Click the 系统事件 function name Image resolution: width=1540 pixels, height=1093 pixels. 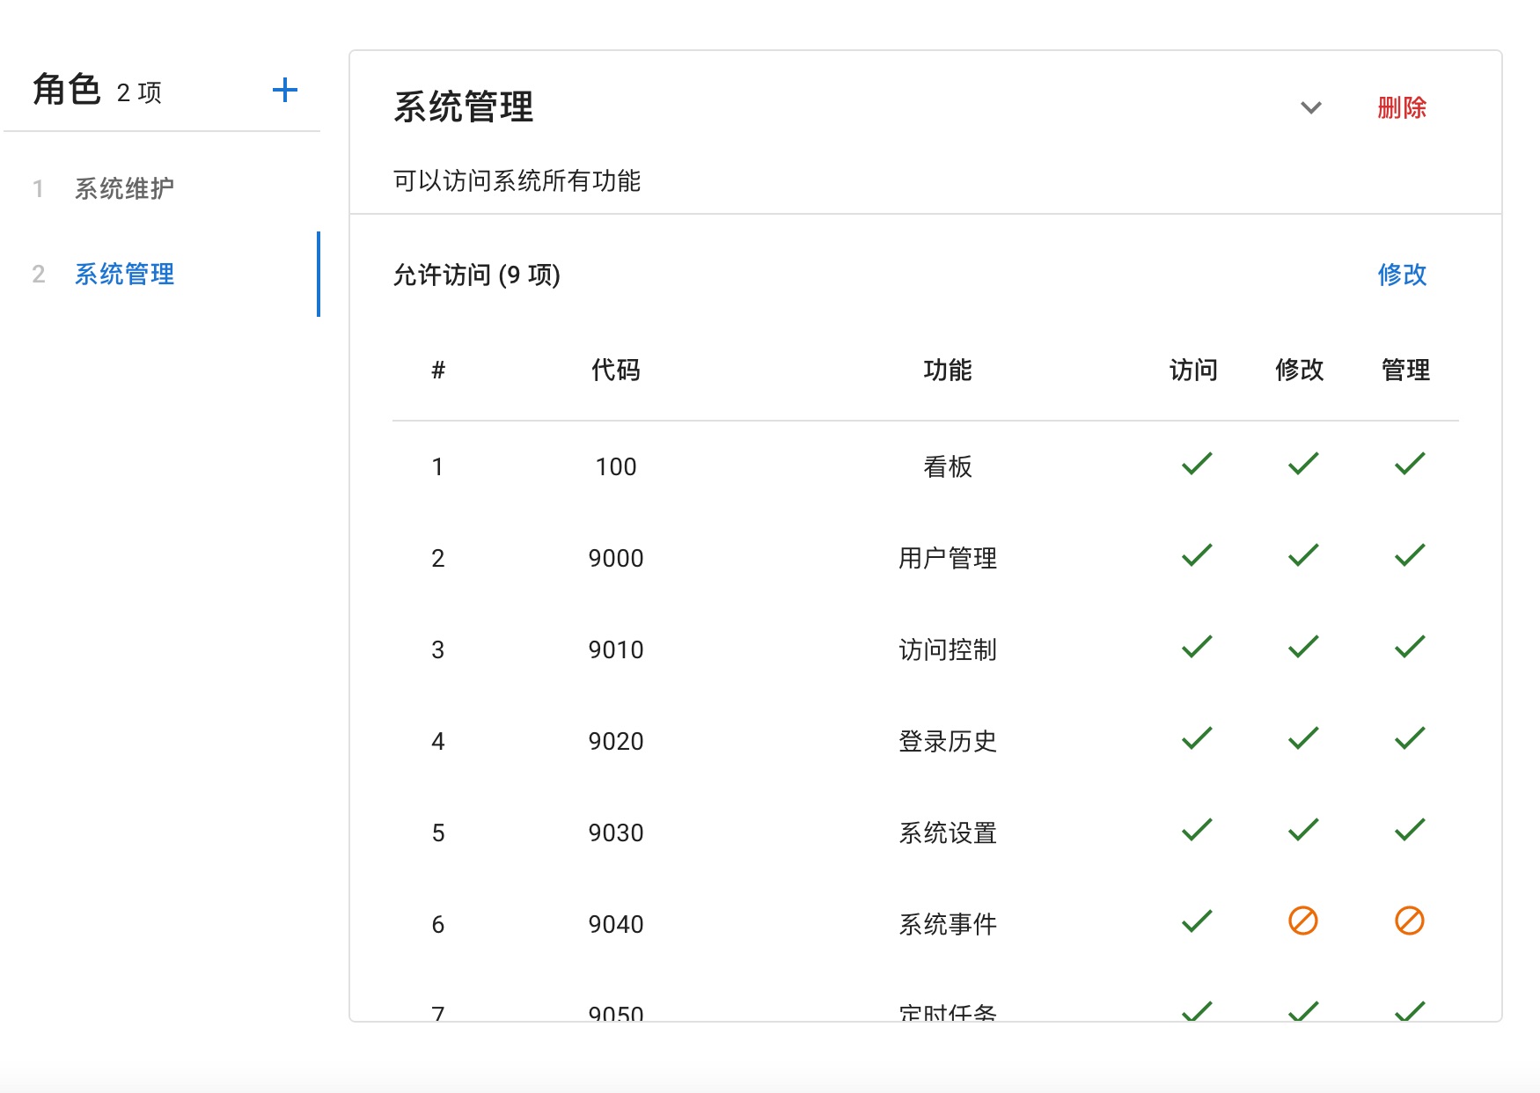948,924
